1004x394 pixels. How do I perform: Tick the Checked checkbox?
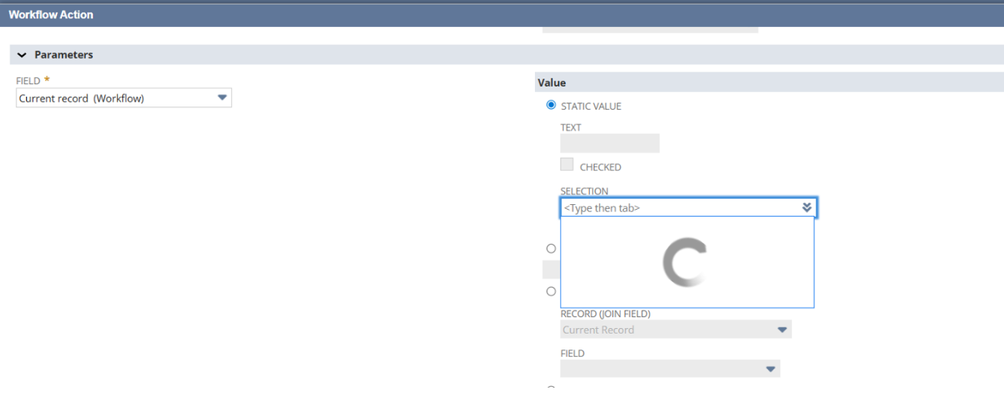point(567,165)
